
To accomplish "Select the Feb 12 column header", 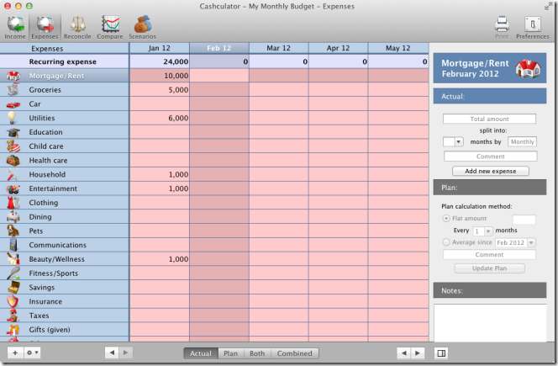I will pyautogui.click(x=219, y=48).
